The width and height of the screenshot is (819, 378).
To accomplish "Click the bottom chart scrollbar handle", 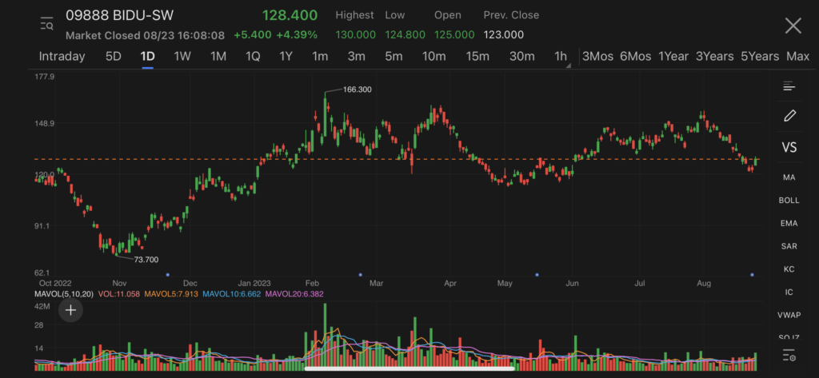I will pos(409,368).
